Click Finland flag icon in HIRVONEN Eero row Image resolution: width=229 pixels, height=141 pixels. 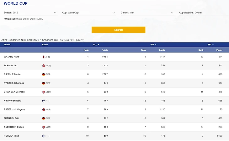pyautogui.click(x=44, y=101)
